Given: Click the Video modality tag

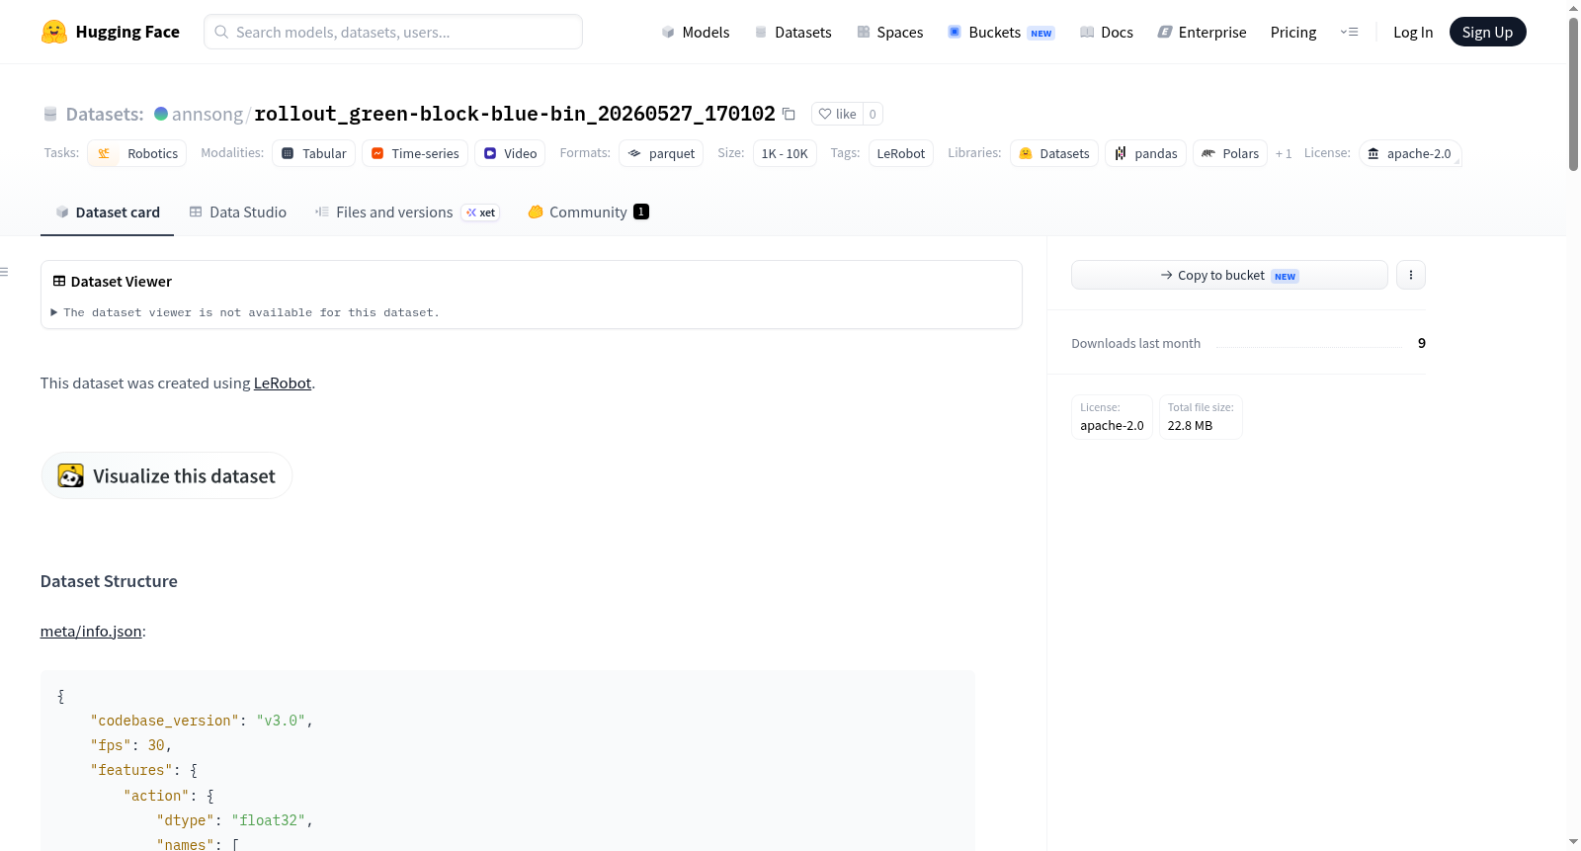Looking at the screenshot, I should 510,153.
